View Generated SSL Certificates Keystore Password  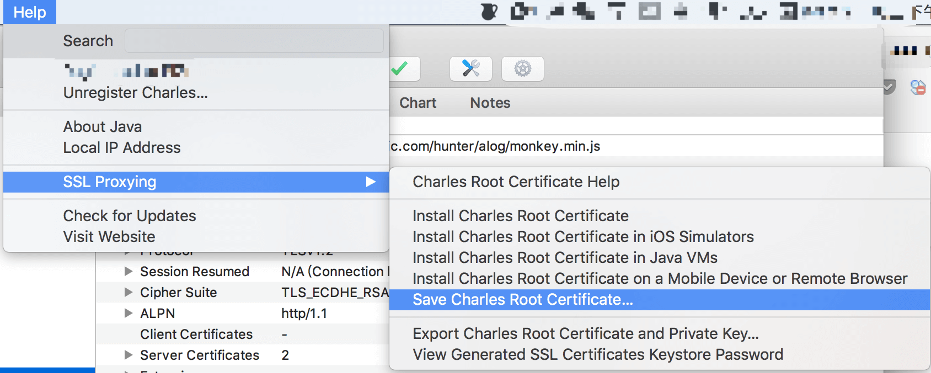click(598, 354)
